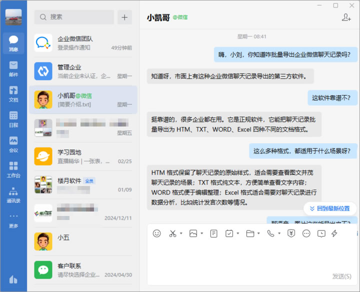Switch to the 通讯录 contacts tab
This screenshot has width=360, height=292.
pos(13,194)
